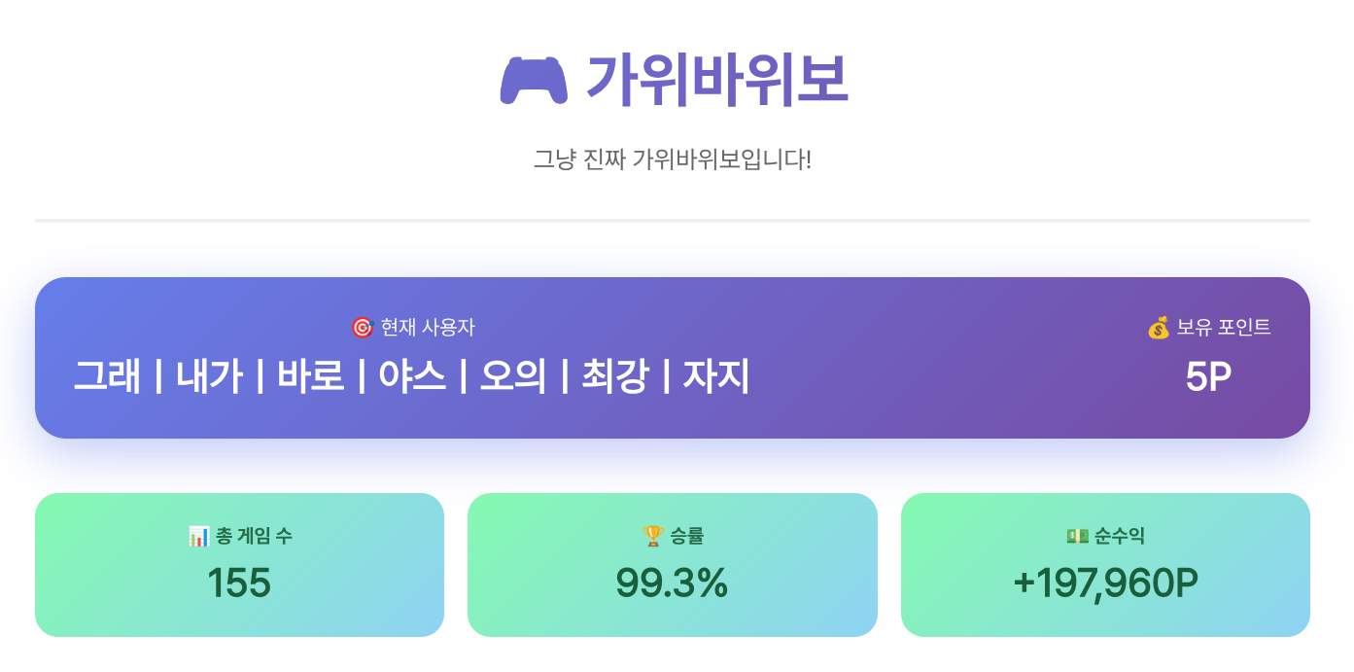Select the +197,960P net profit value

point(1105,583)
